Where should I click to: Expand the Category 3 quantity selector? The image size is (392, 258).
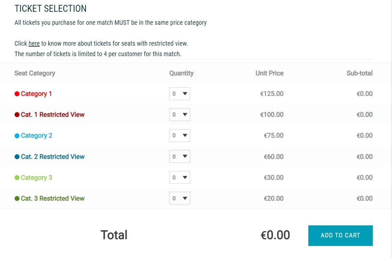point(179,177)
